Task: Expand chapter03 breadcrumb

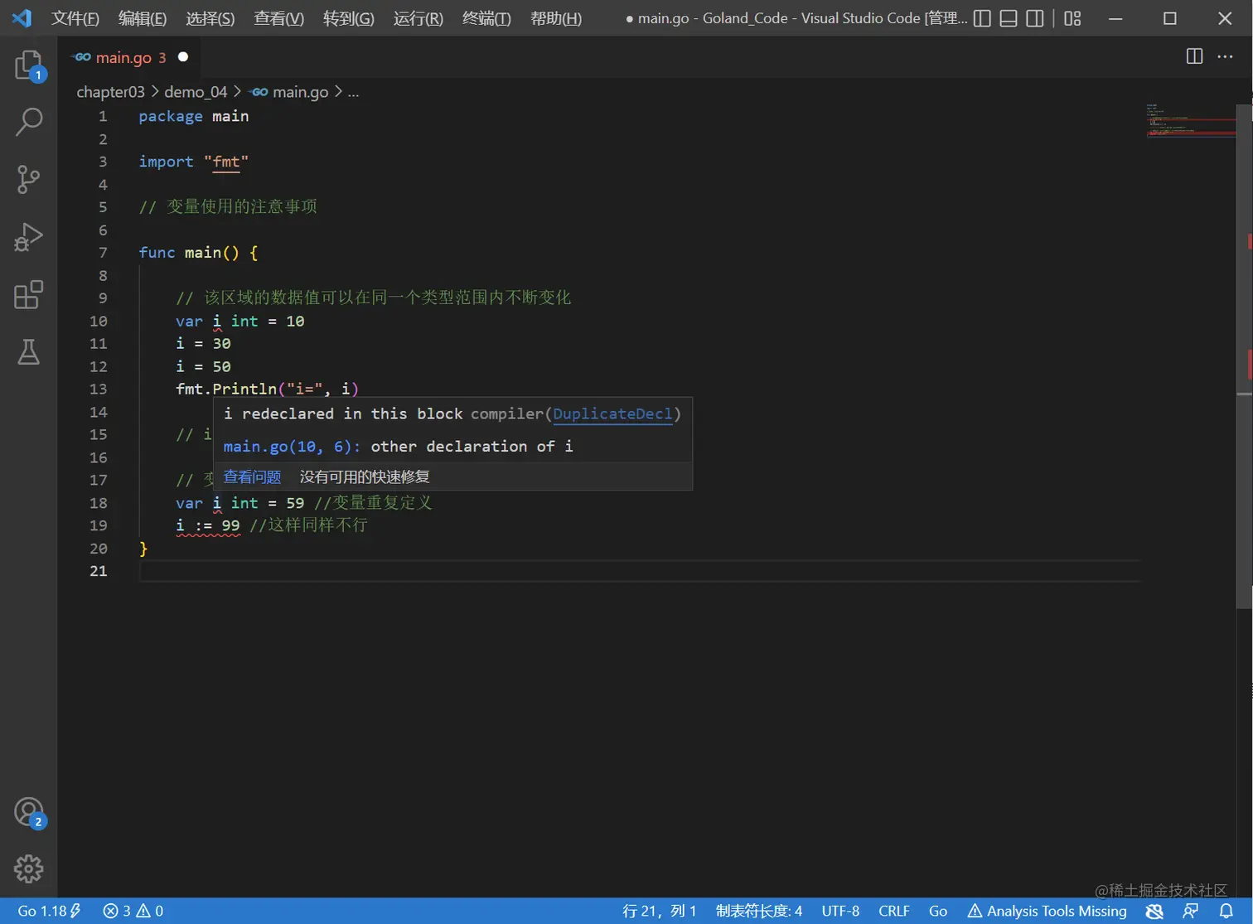Action: pyautogui.click(x=110, y=92)
